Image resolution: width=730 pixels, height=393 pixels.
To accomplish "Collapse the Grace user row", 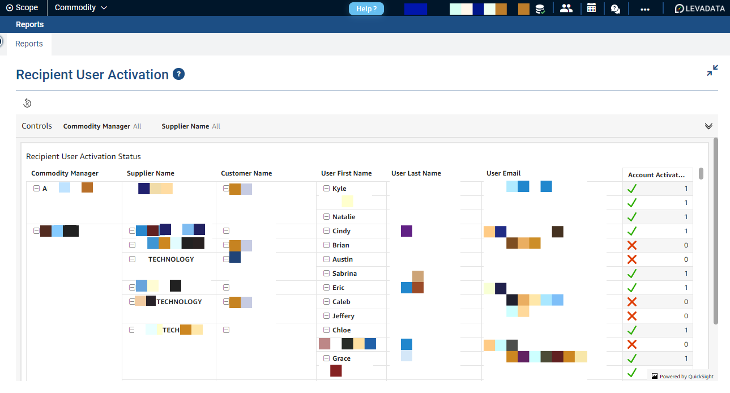I will click(326, 358).
